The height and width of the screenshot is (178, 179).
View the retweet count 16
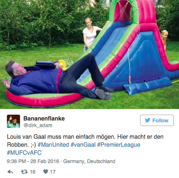(x=32, y=172)
